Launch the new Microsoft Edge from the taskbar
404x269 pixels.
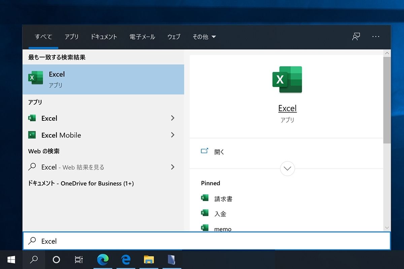103,260
